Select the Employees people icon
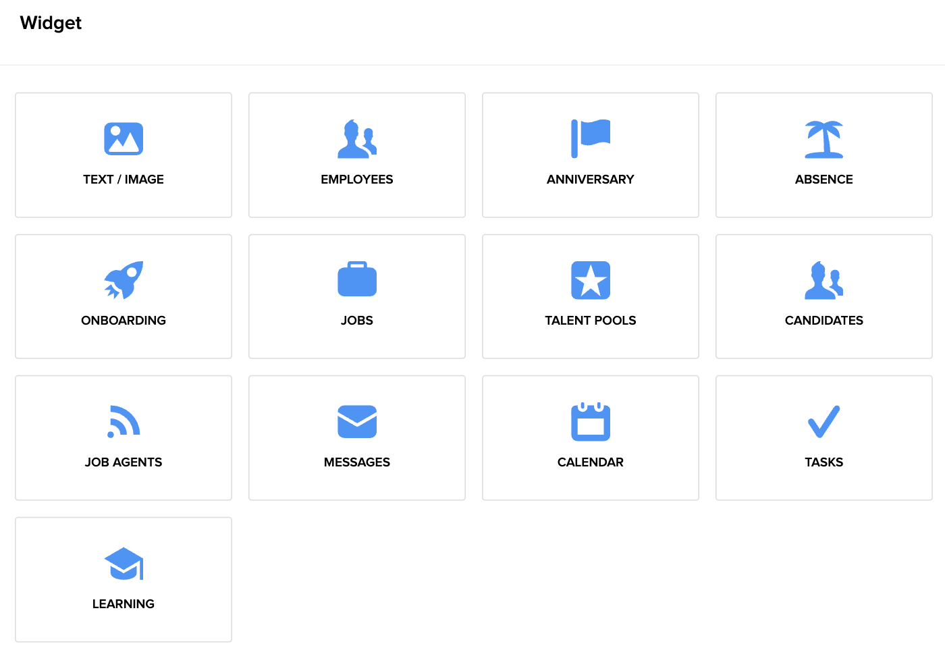Image resolution: width=945 pixels, height=648 pixels. tap(357, 139)
